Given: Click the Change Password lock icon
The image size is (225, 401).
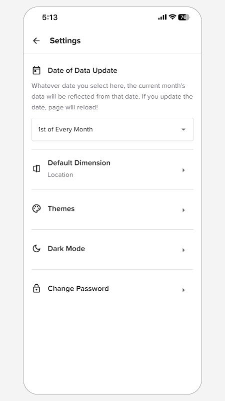Looking at the screenshot, I should click(36, 289).
